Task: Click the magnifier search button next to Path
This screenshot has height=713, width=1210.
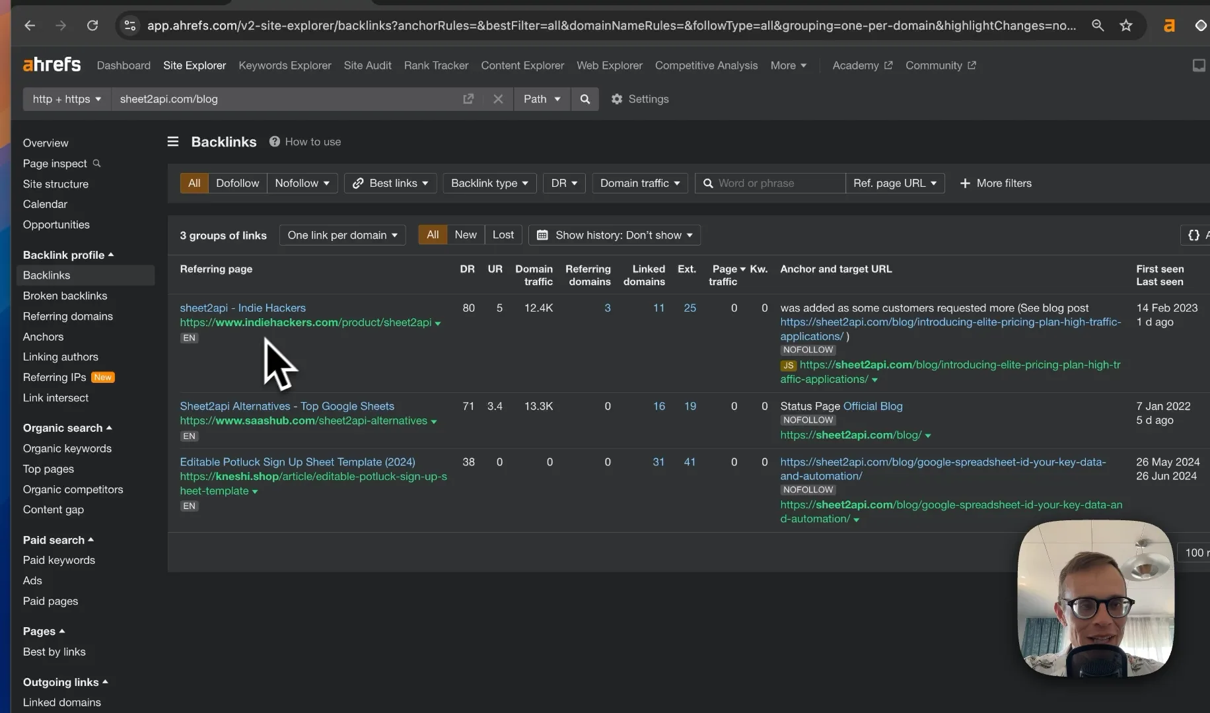Action: [x=585, y=99]
